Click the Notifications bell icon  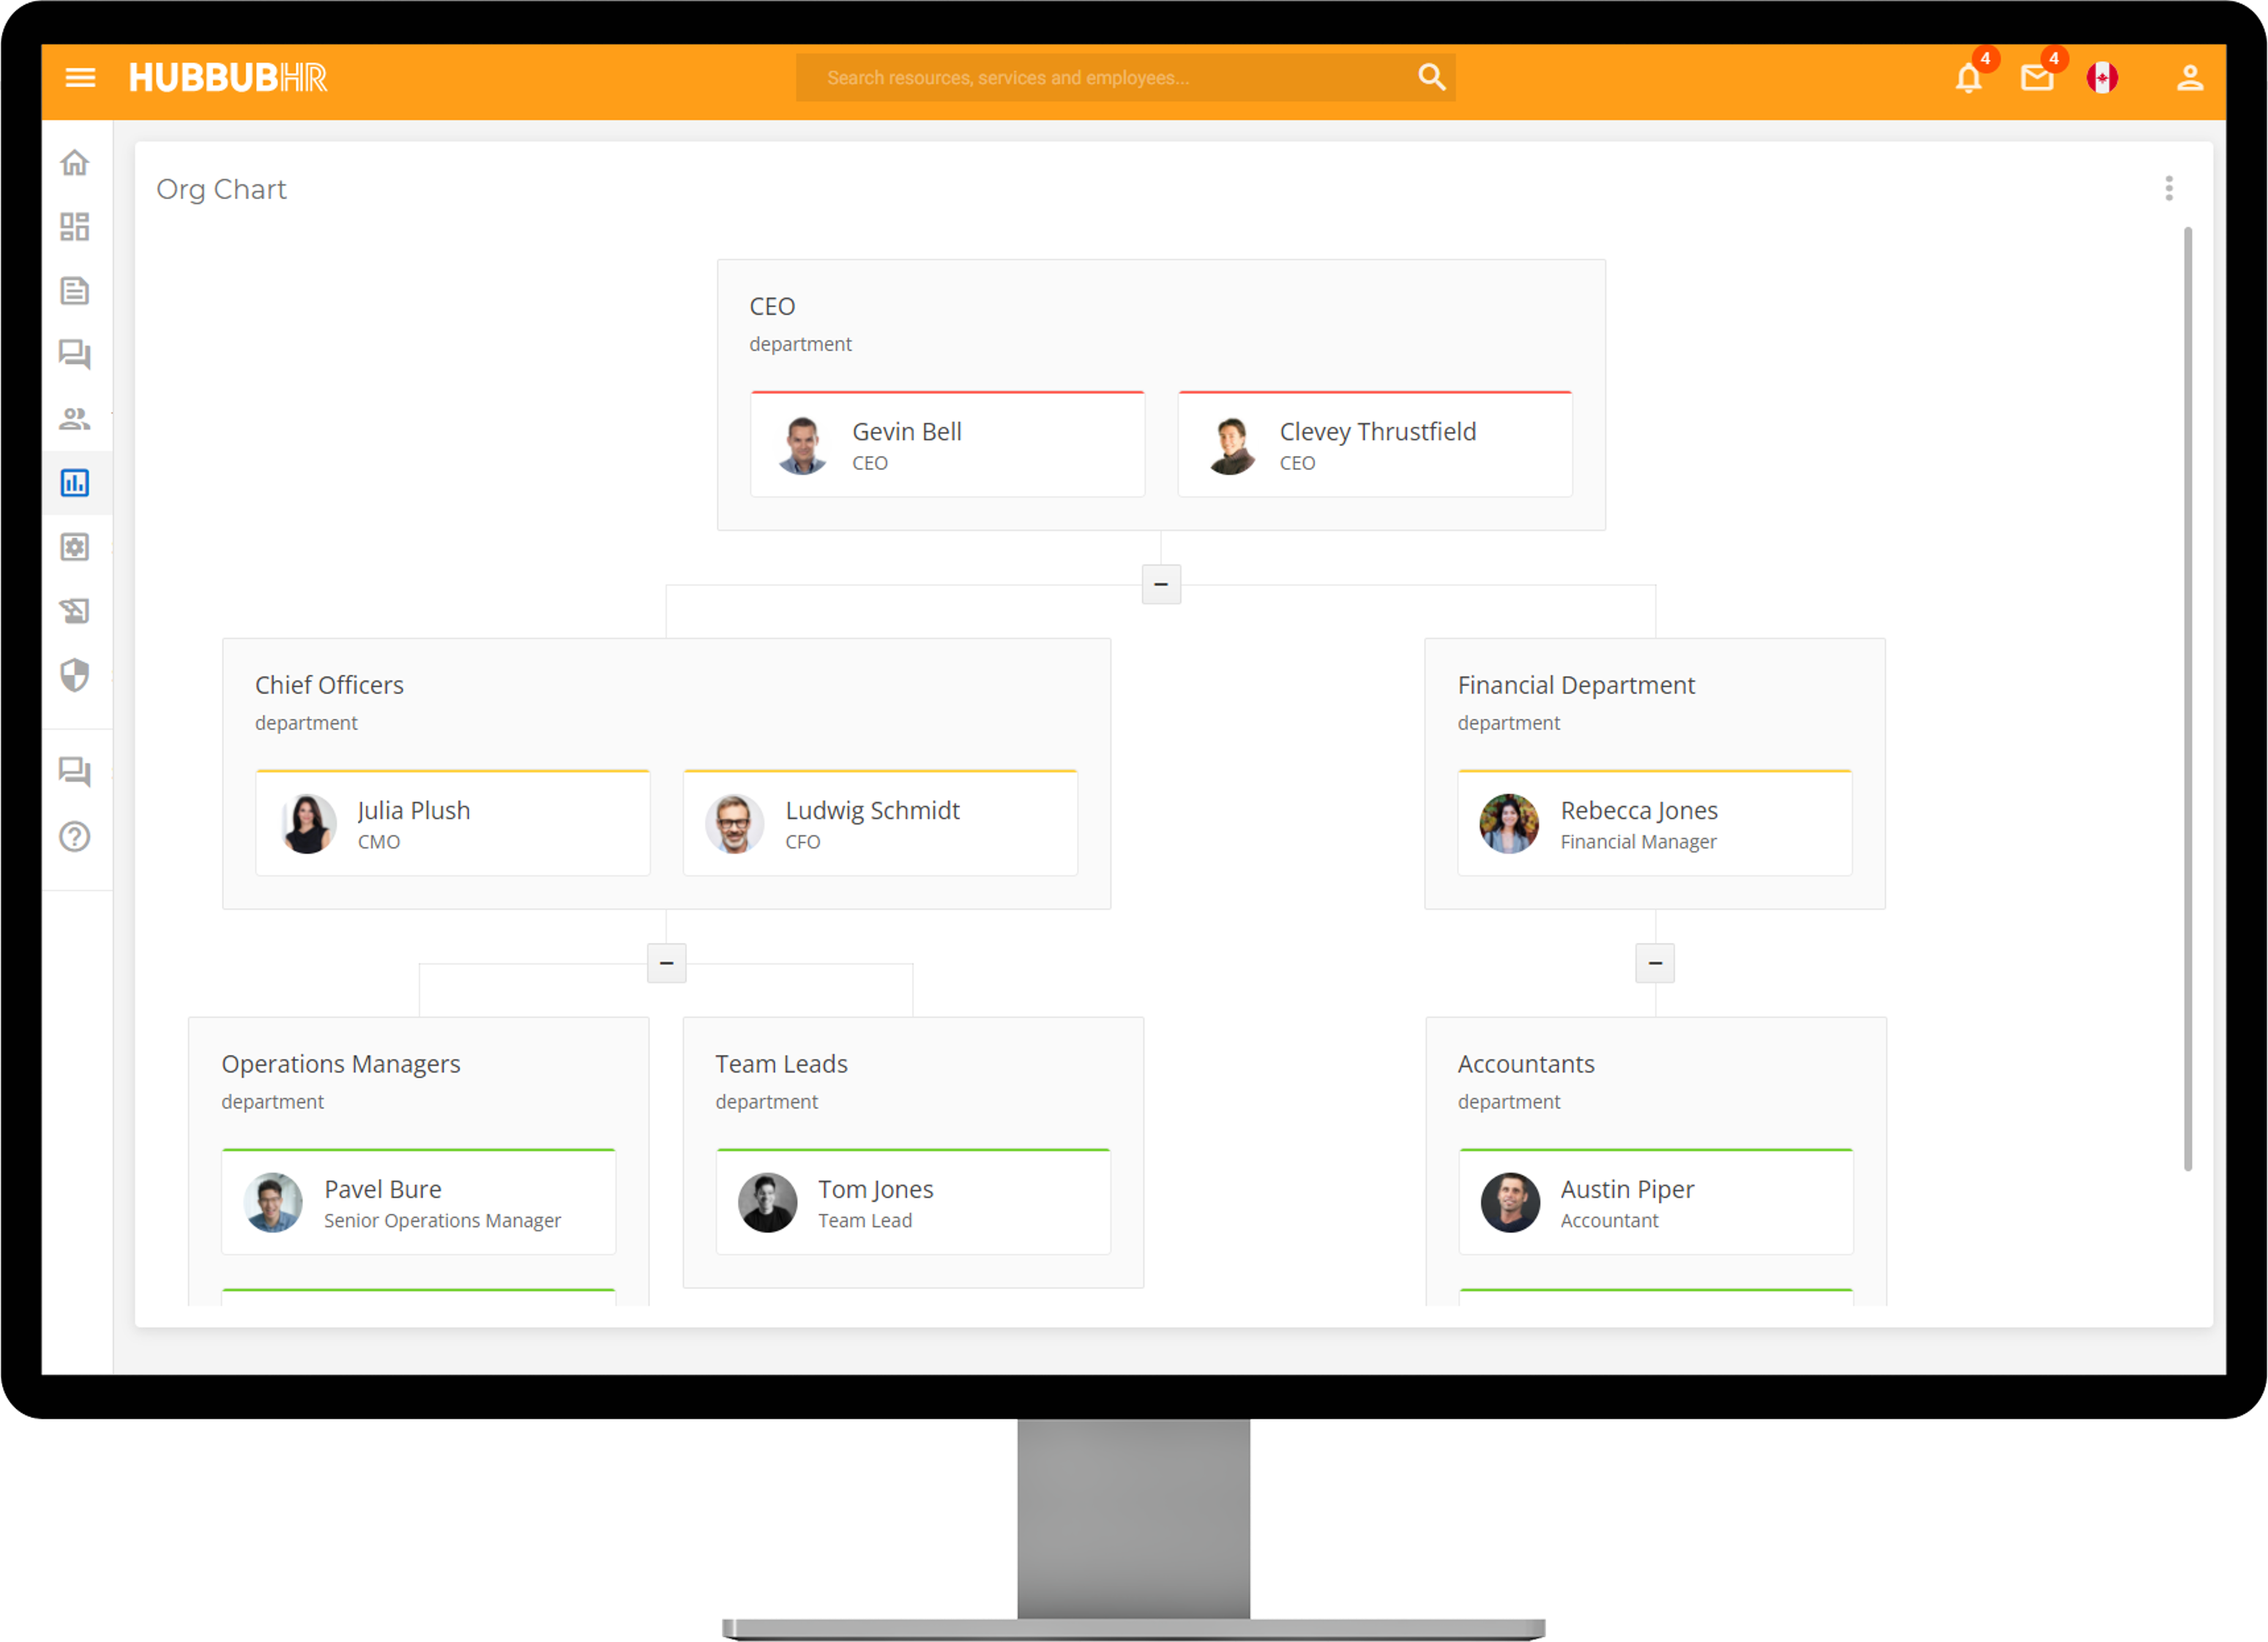point(1969,78)
